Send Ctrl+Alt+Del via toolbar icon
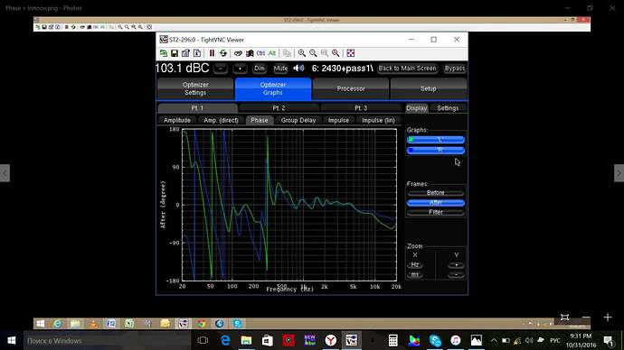Screen dimensions: 624x350 pos(238,53)
